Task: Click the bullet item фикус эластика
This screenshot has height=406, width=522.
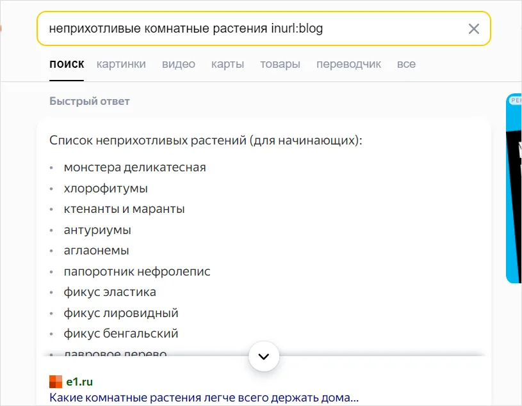Action: 110,292
